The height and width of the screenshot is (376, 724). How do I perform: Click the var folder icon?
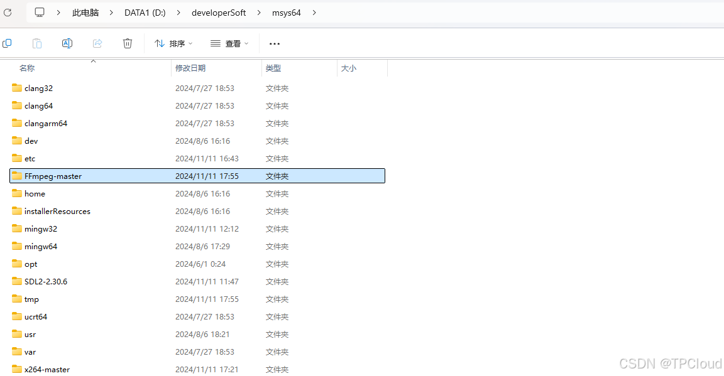[17, 351]
